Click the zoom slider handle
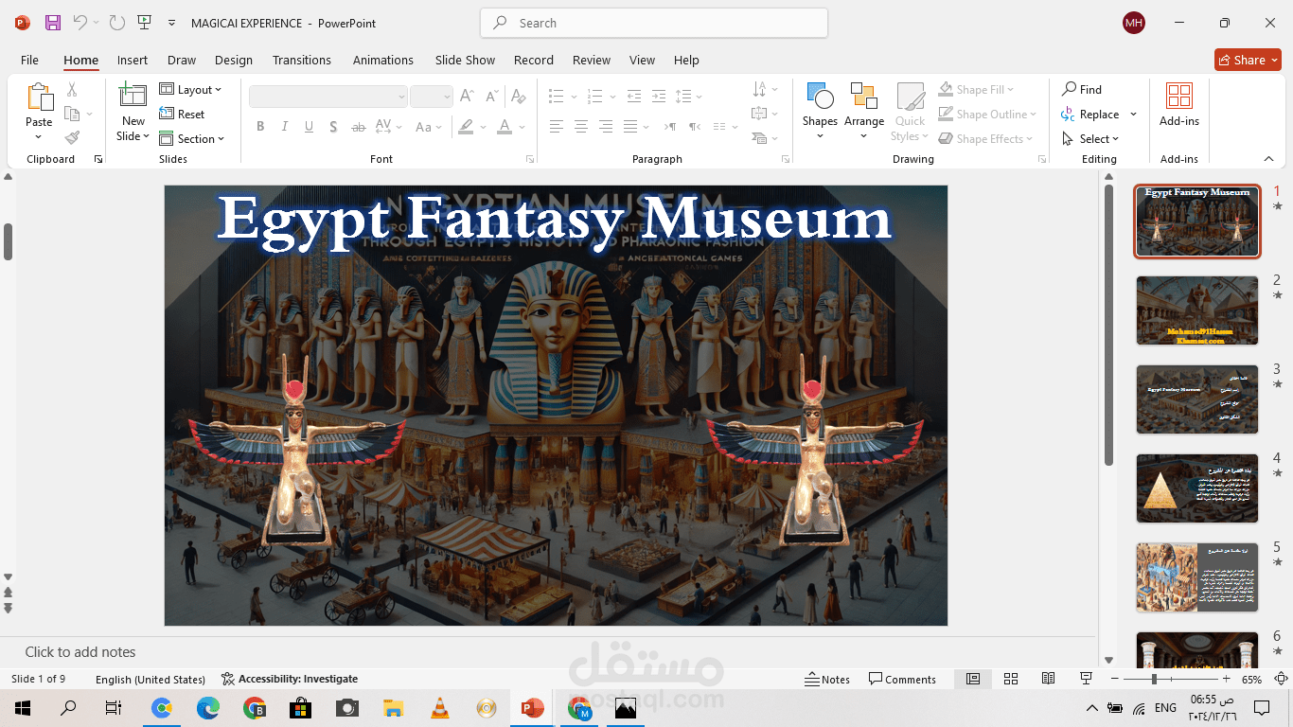The height and width of the screenshot is (727, 1293). click(x=1154, y=679)
